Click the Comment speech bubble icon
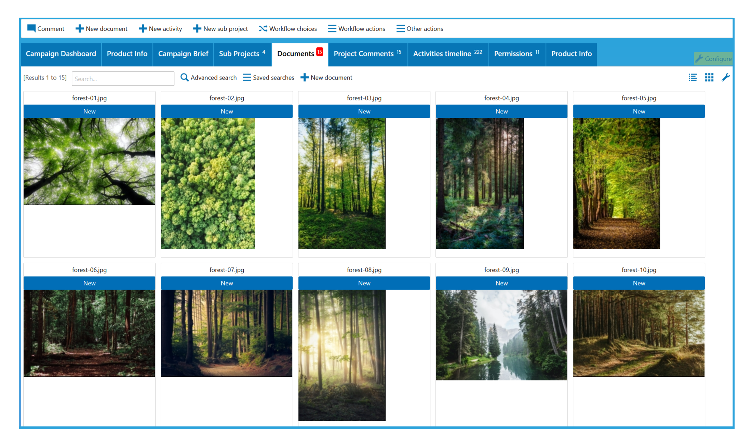This screenshot has height=444, width=752. (x=31, y=28)
